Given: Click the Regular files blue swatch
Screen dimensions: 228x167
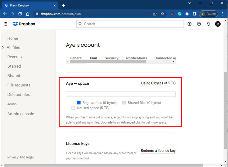Looking at the screenshot, I should click(79, 103).
